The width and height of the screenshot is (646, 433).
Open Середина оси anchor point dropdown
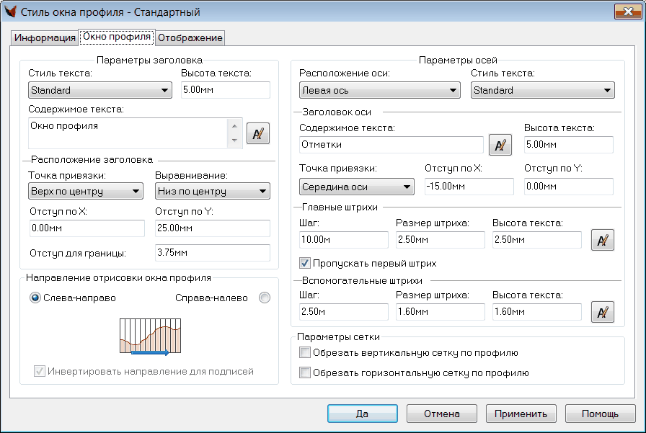pyautogui.click(x=356, y=187)
